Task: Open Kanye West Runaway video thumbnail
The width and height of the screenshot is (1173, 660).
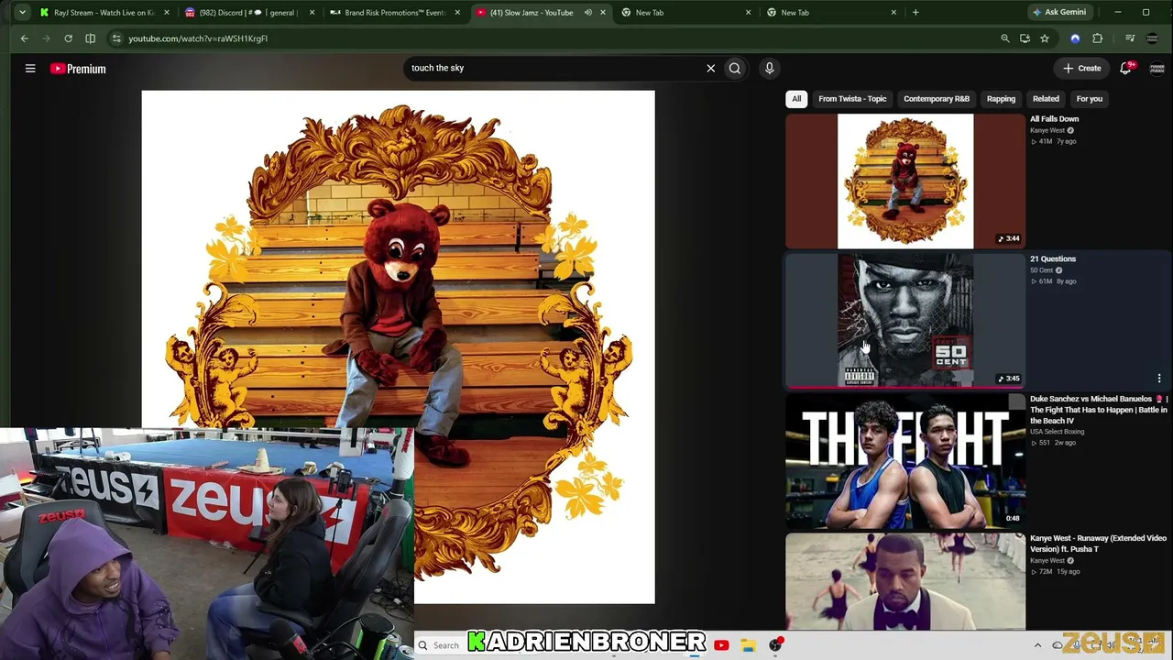Action: click(x=905, y=582)
